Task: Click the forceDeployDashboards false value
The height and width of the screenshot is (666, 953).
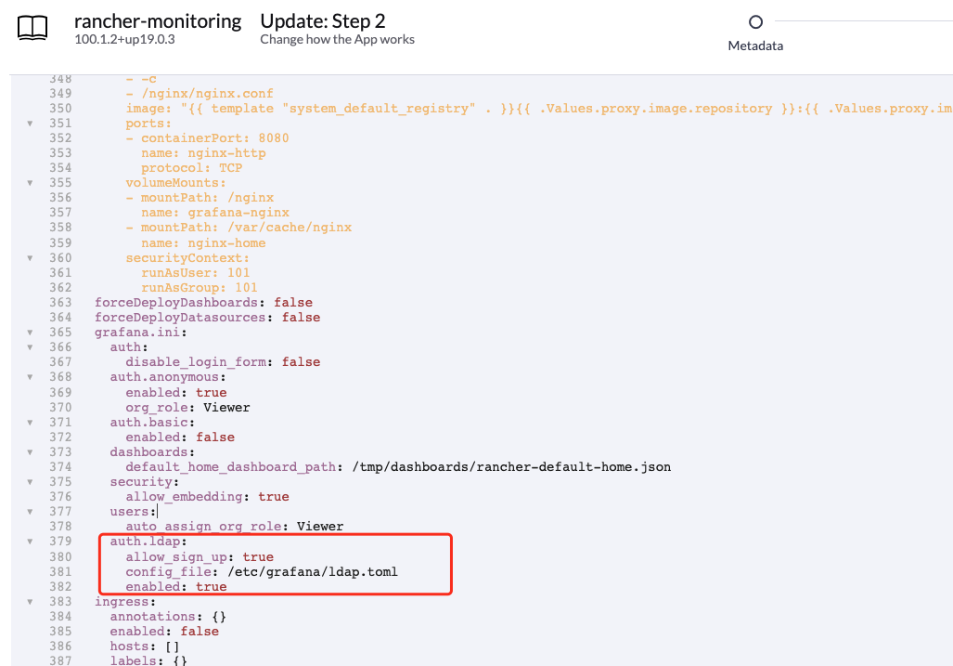Action: click(293, 303)
